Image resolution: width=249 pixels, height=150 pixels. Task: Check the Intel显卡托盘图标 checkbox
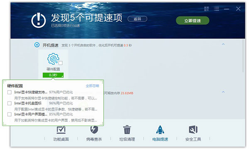coord(10,103)
